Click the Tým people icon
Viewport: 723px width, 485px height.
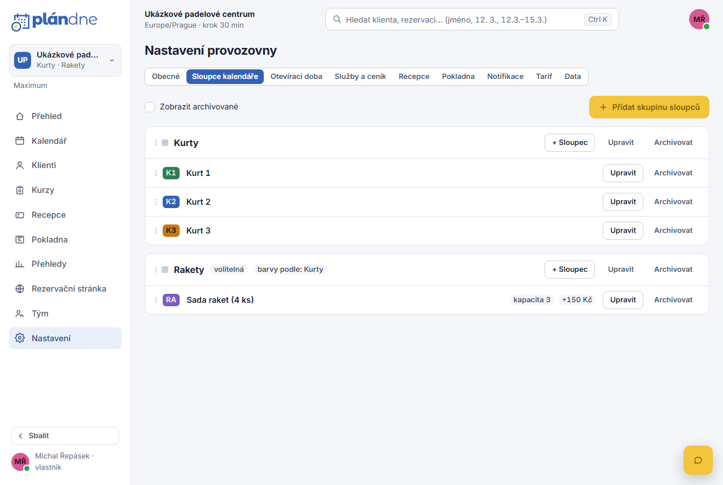(x=20, y=314)
